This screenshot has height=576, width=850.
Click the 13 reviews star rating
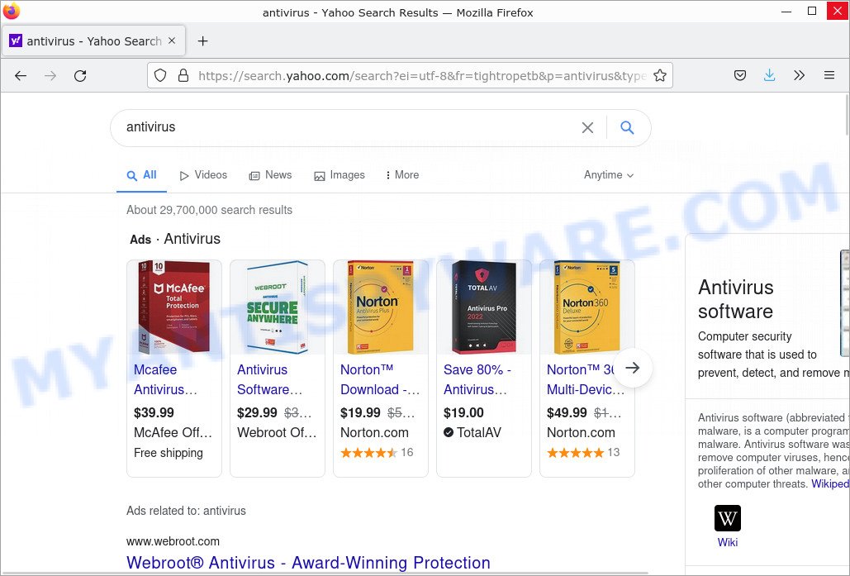point(583,452)
